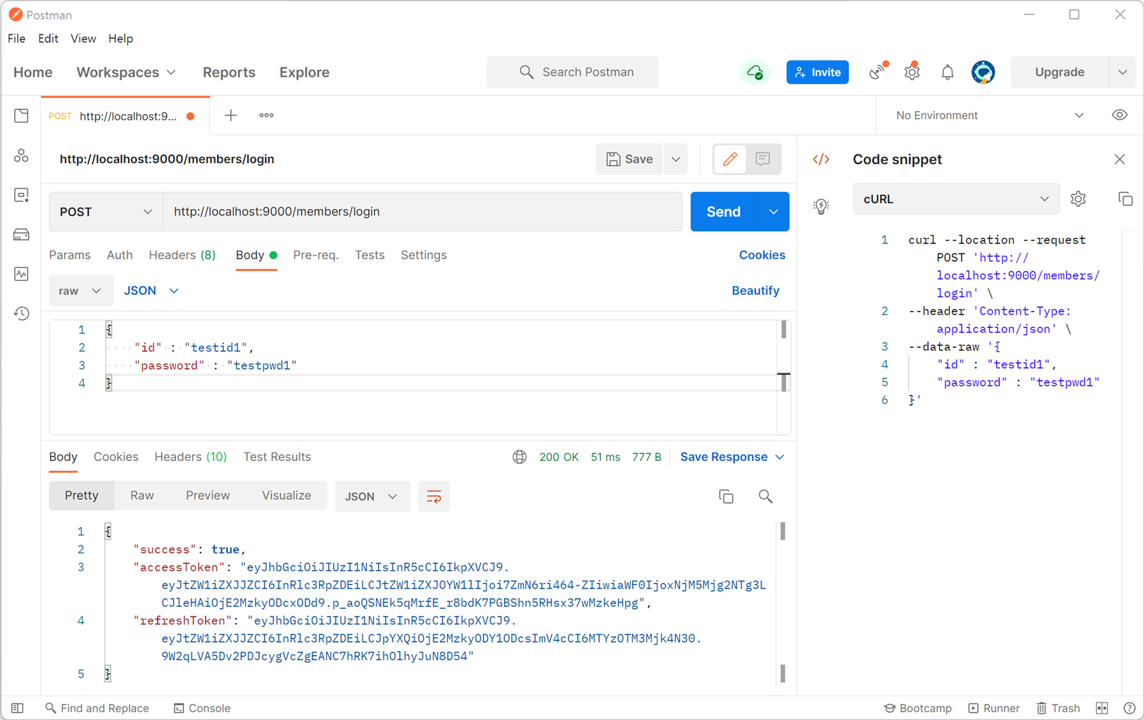Toggle response line wrapping

[434, 496]
